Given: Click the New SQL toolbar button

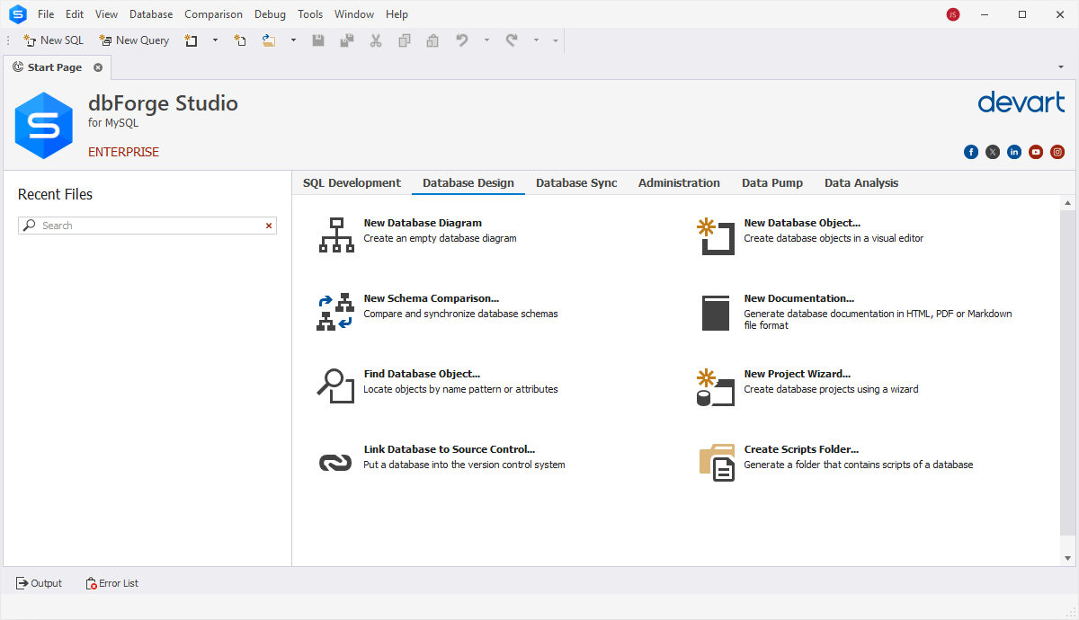Looking at the screenshot, I should (x=53, y=40).
